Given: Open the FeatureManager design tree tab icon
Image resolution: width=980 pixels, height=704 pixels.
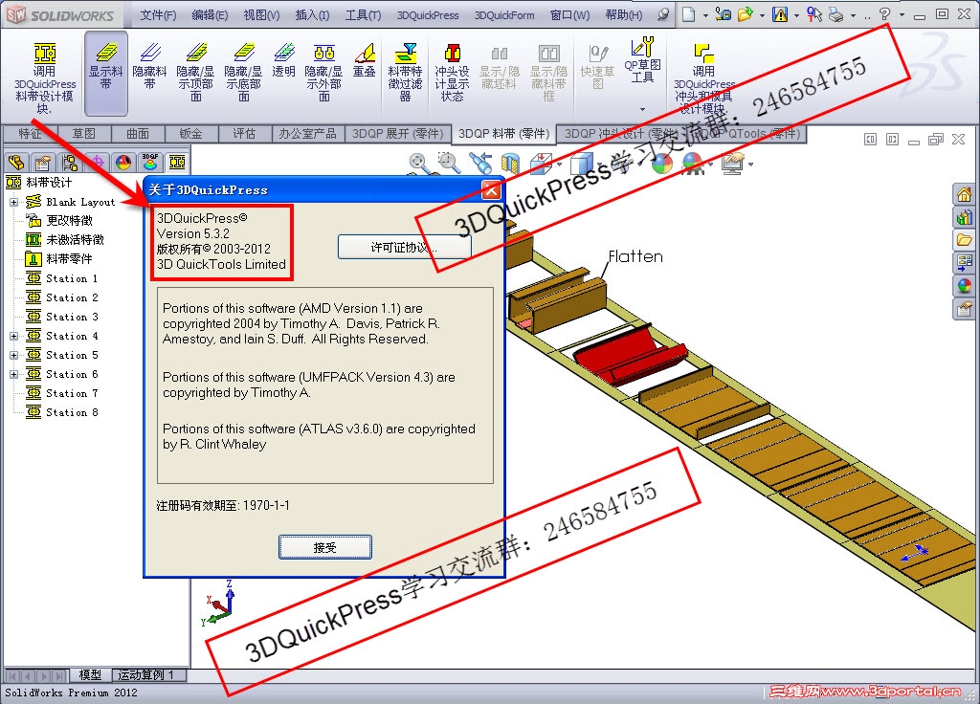Looking at the screenshot, I should pyautogui.click(x=16, y=163).
